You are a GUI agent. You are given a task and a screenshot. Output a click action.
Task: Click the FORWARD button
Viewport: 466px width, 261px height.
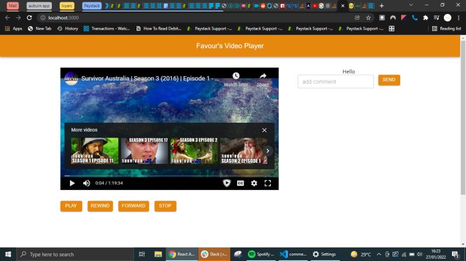pyautogui.click(x=133, y=206)
